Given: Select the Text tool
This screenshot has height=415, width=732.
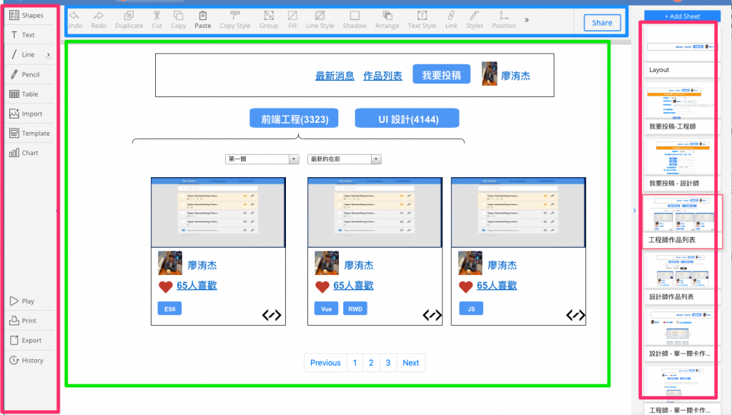Looking at the screenshot, I should (x=22, y=35).
